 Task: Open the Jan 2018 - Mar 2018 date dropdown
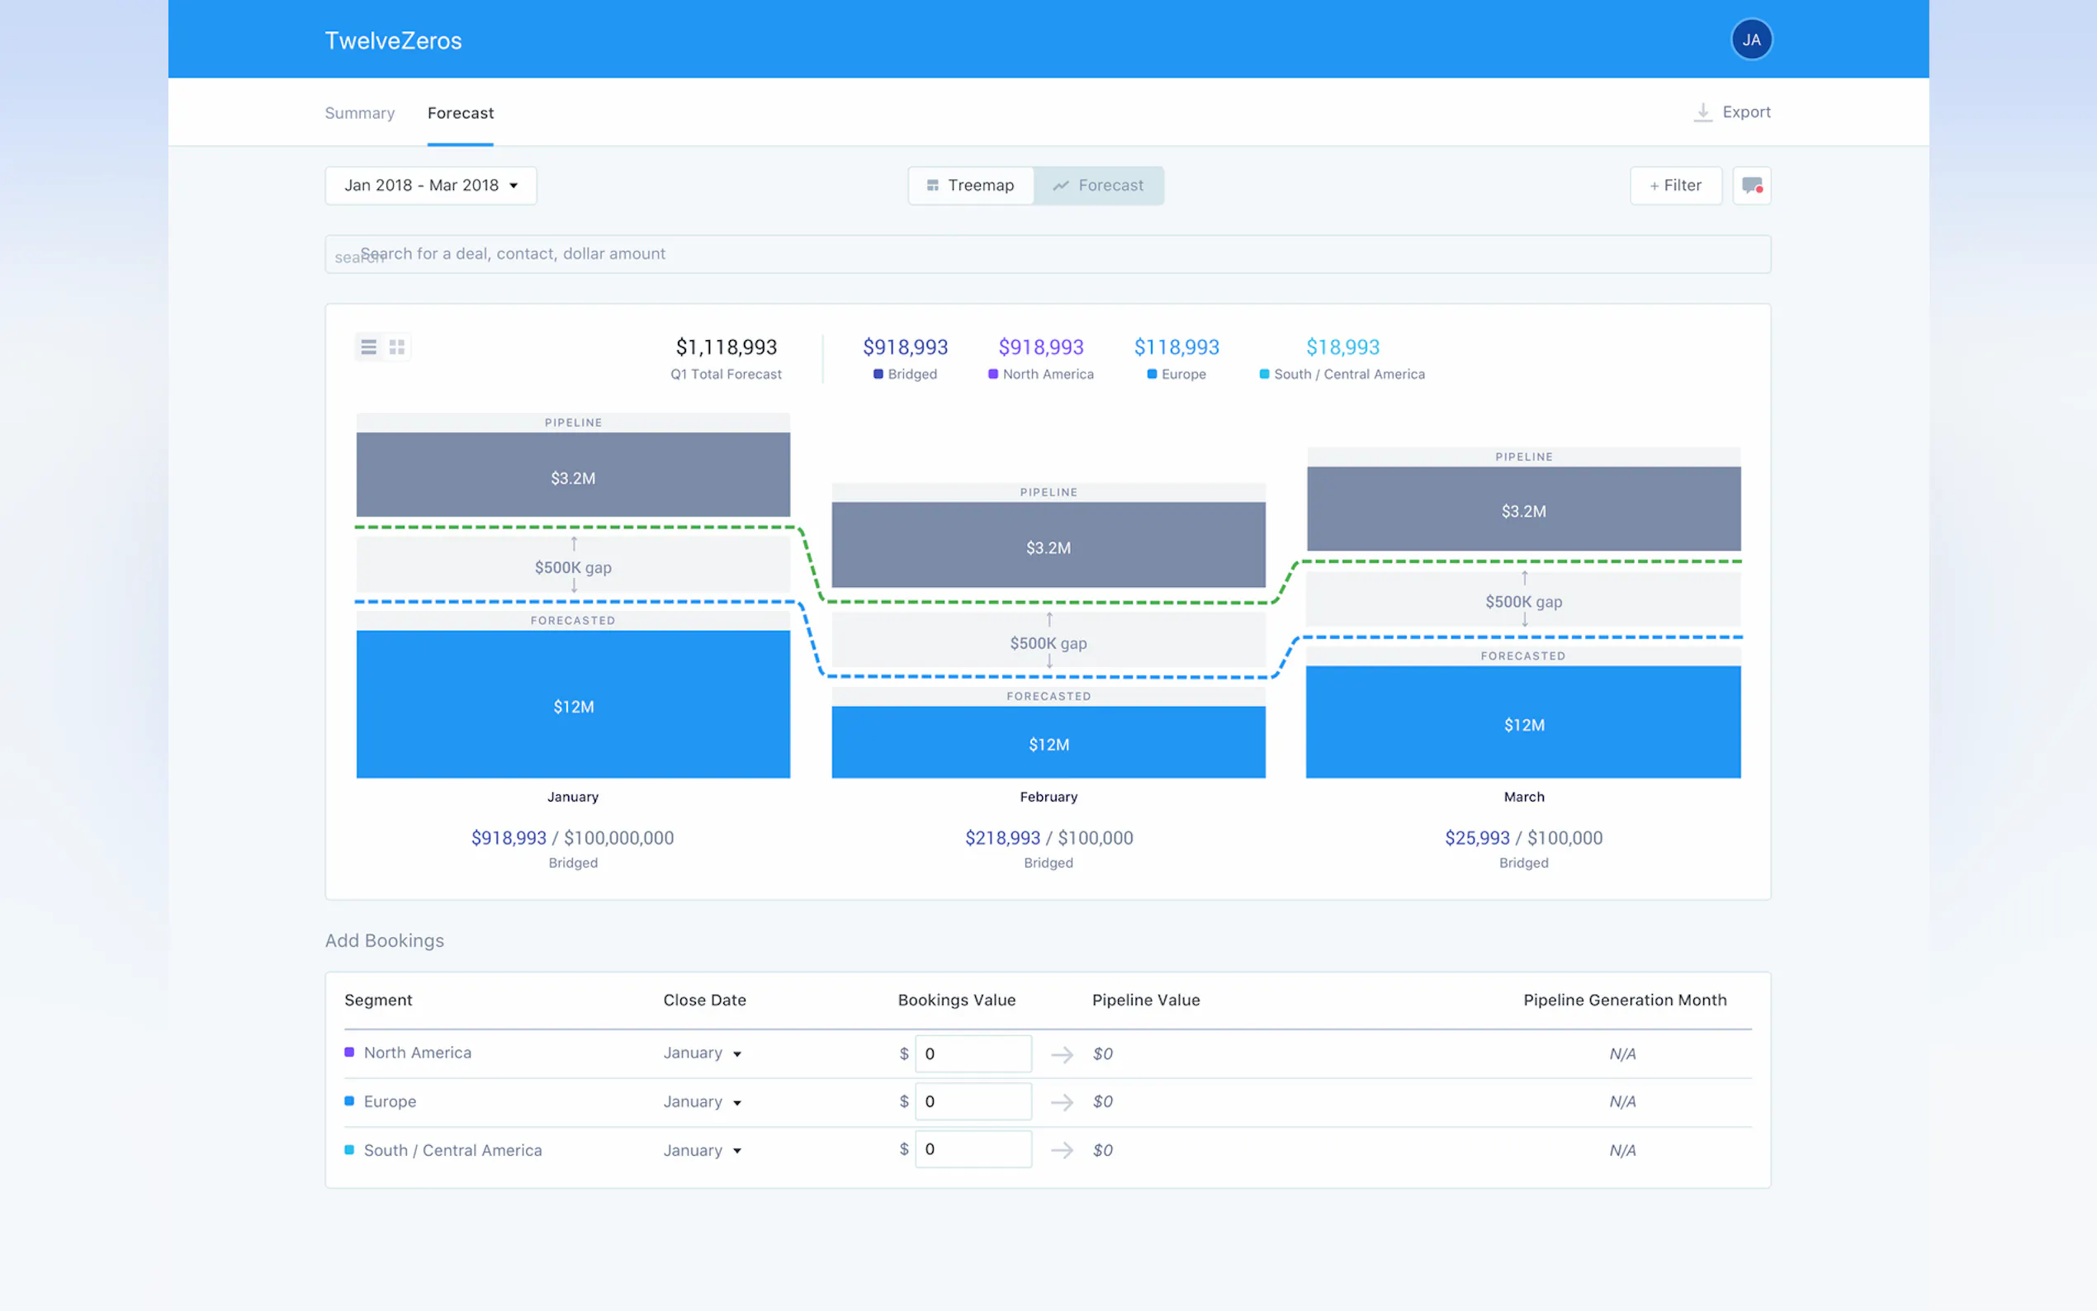click(x=431, y=186)
